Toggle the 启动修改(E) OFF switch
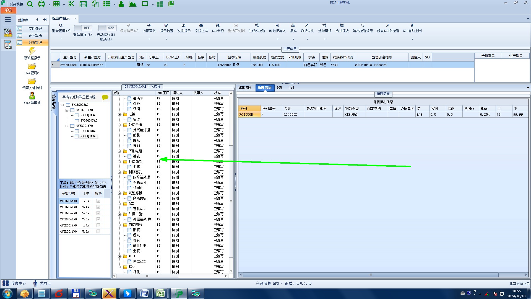The width and height of the screenshot is (531, 299). click(107, 28)
